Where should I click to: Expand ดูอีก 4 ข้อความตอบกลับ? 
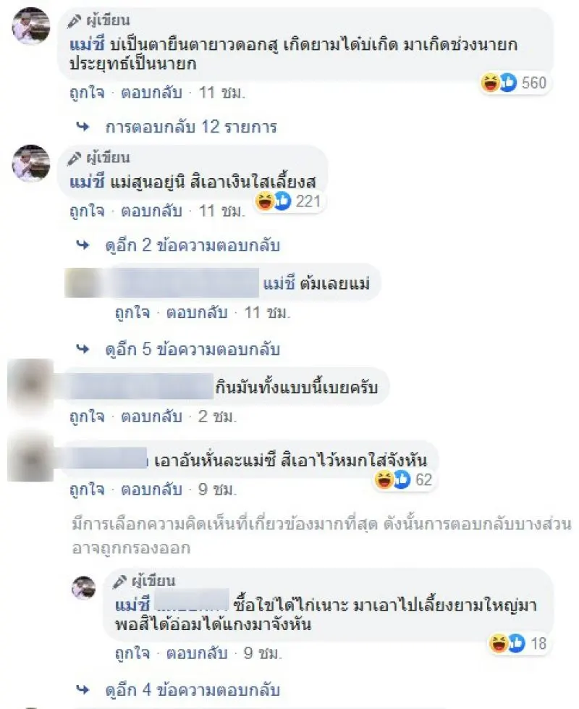(x=193, y=690)
